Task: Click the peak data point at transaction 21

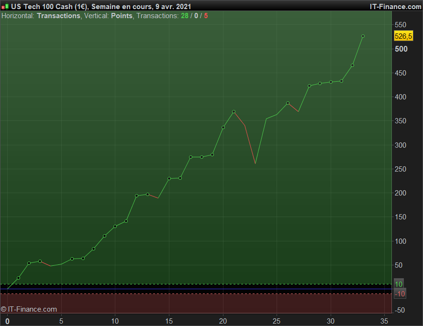Action: coord(234,111)
